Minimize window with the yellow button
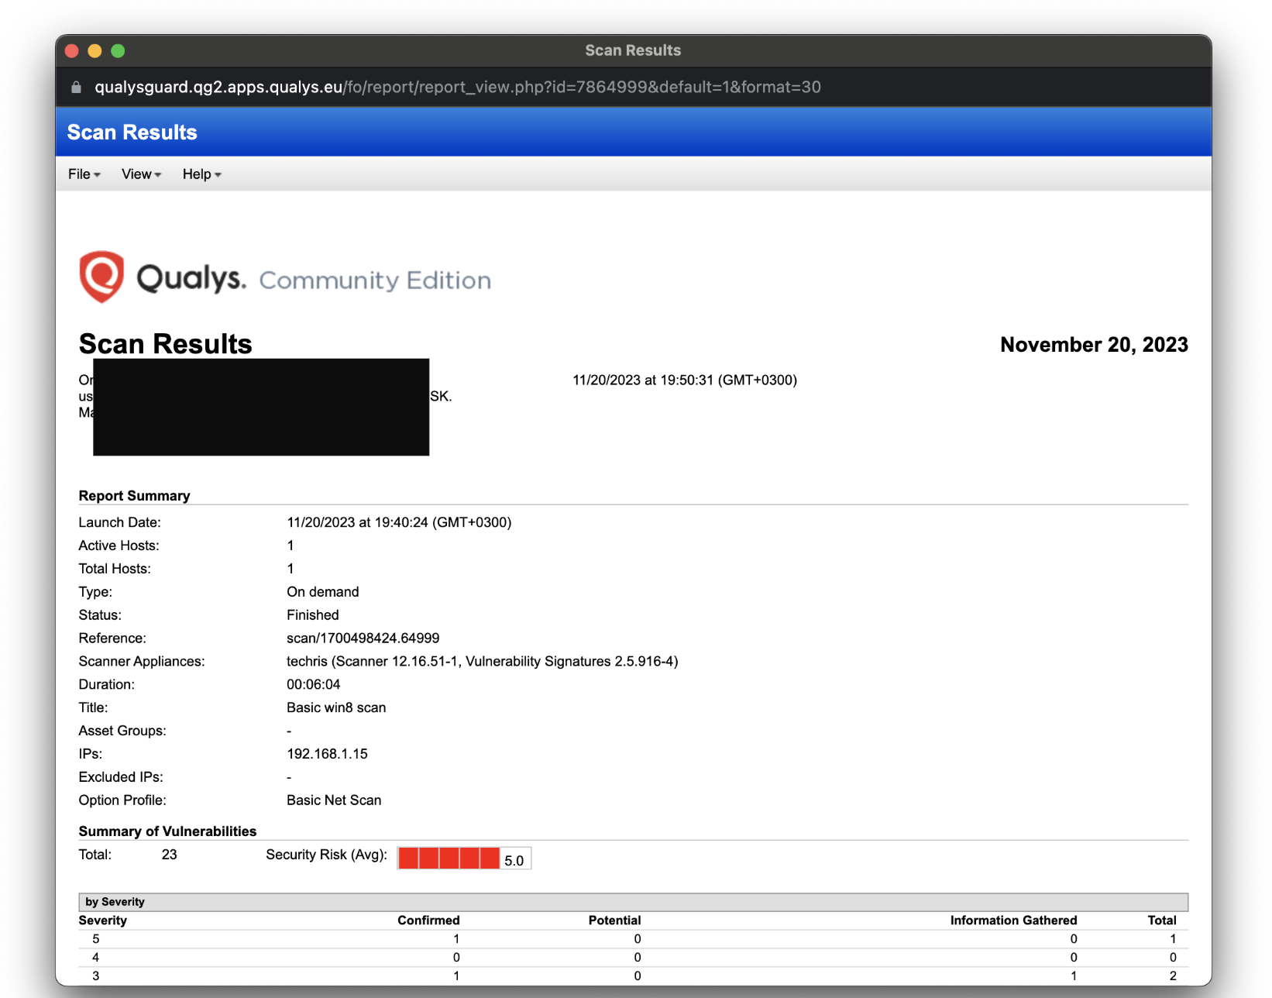Image resolution: width=1272 pixels, height=998 pixels. [95, 51]
